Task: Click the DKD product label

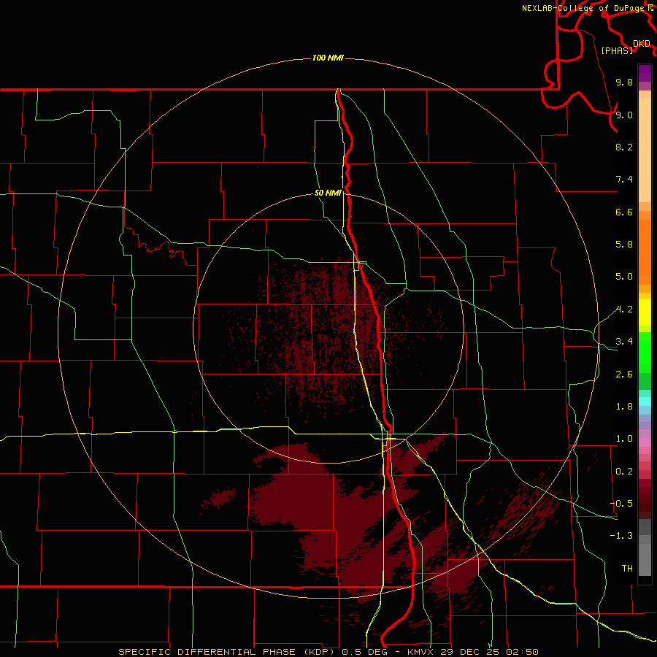Action: pos(642,44)
